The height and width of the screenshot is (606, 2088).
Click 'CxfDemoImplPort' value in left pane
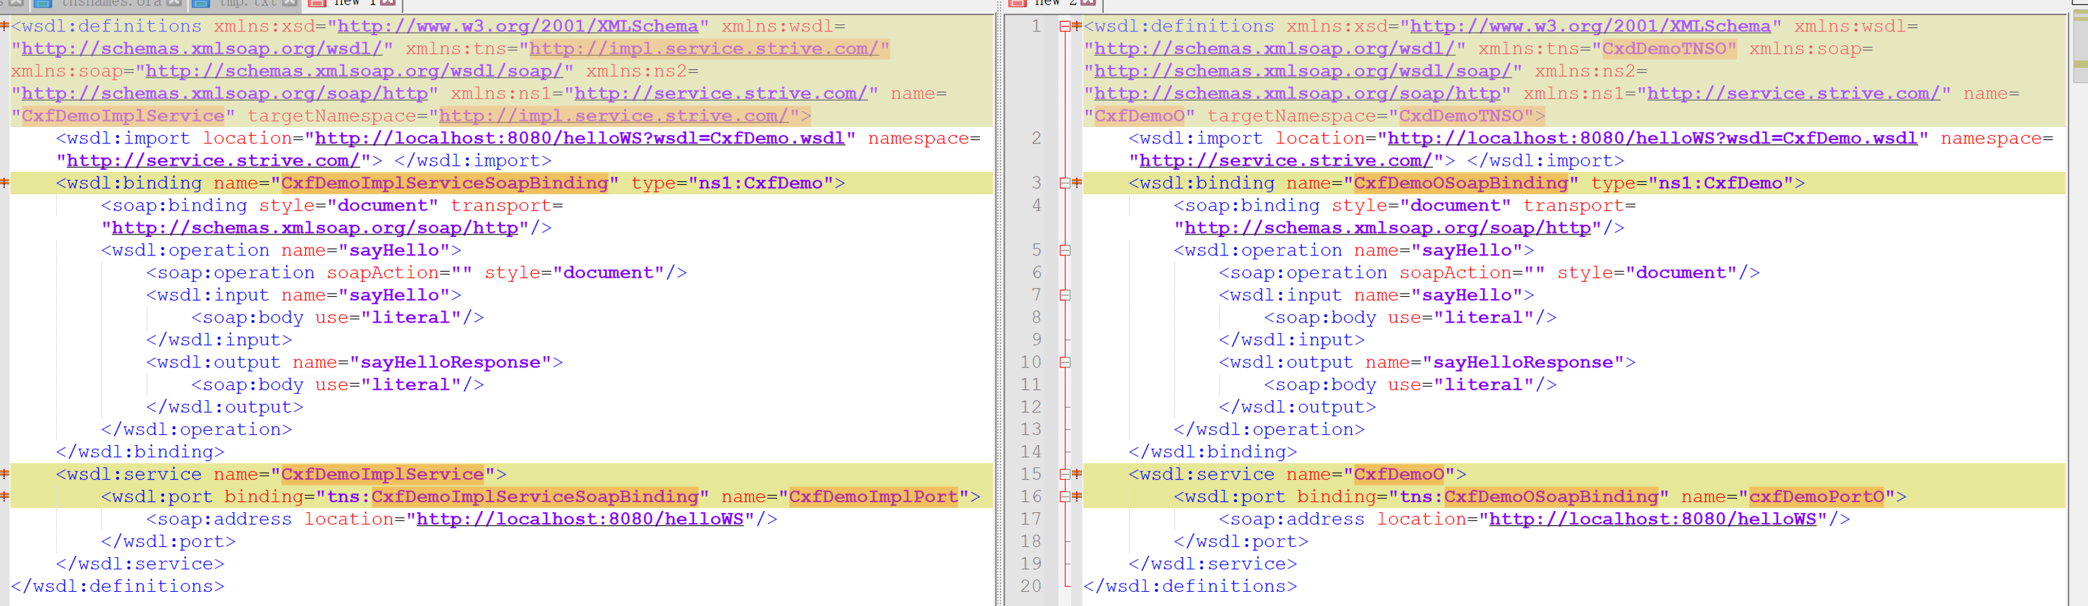873,497
